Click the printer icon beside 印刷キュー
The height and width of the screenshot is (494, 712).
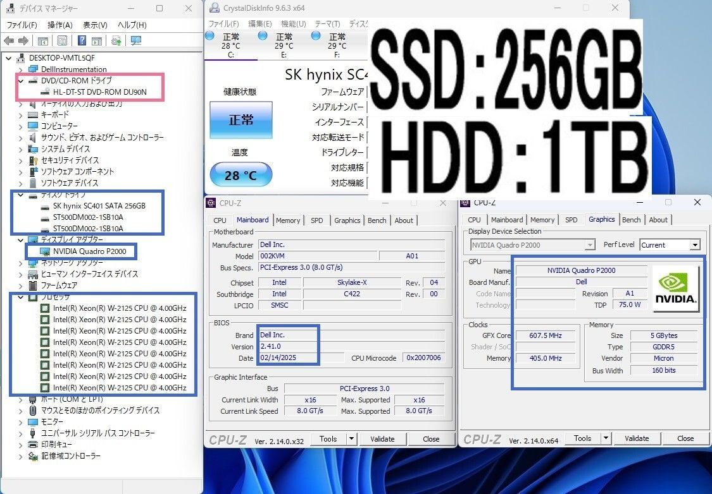click(x=33, y=445)
